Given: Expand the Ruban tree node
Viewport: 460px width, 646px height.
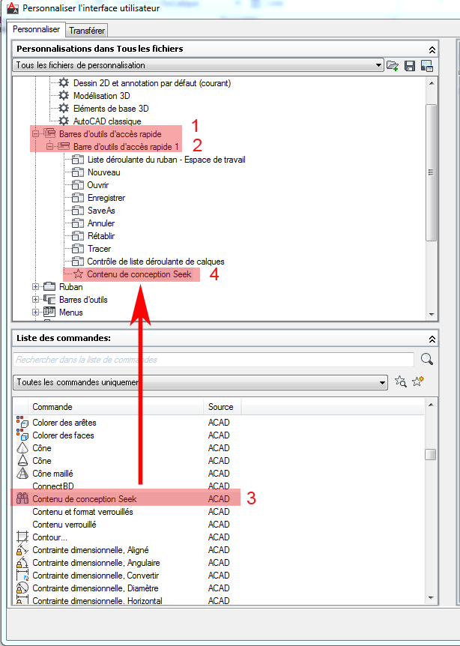Looking at the screenshot, I should click(x=35, y=286).
